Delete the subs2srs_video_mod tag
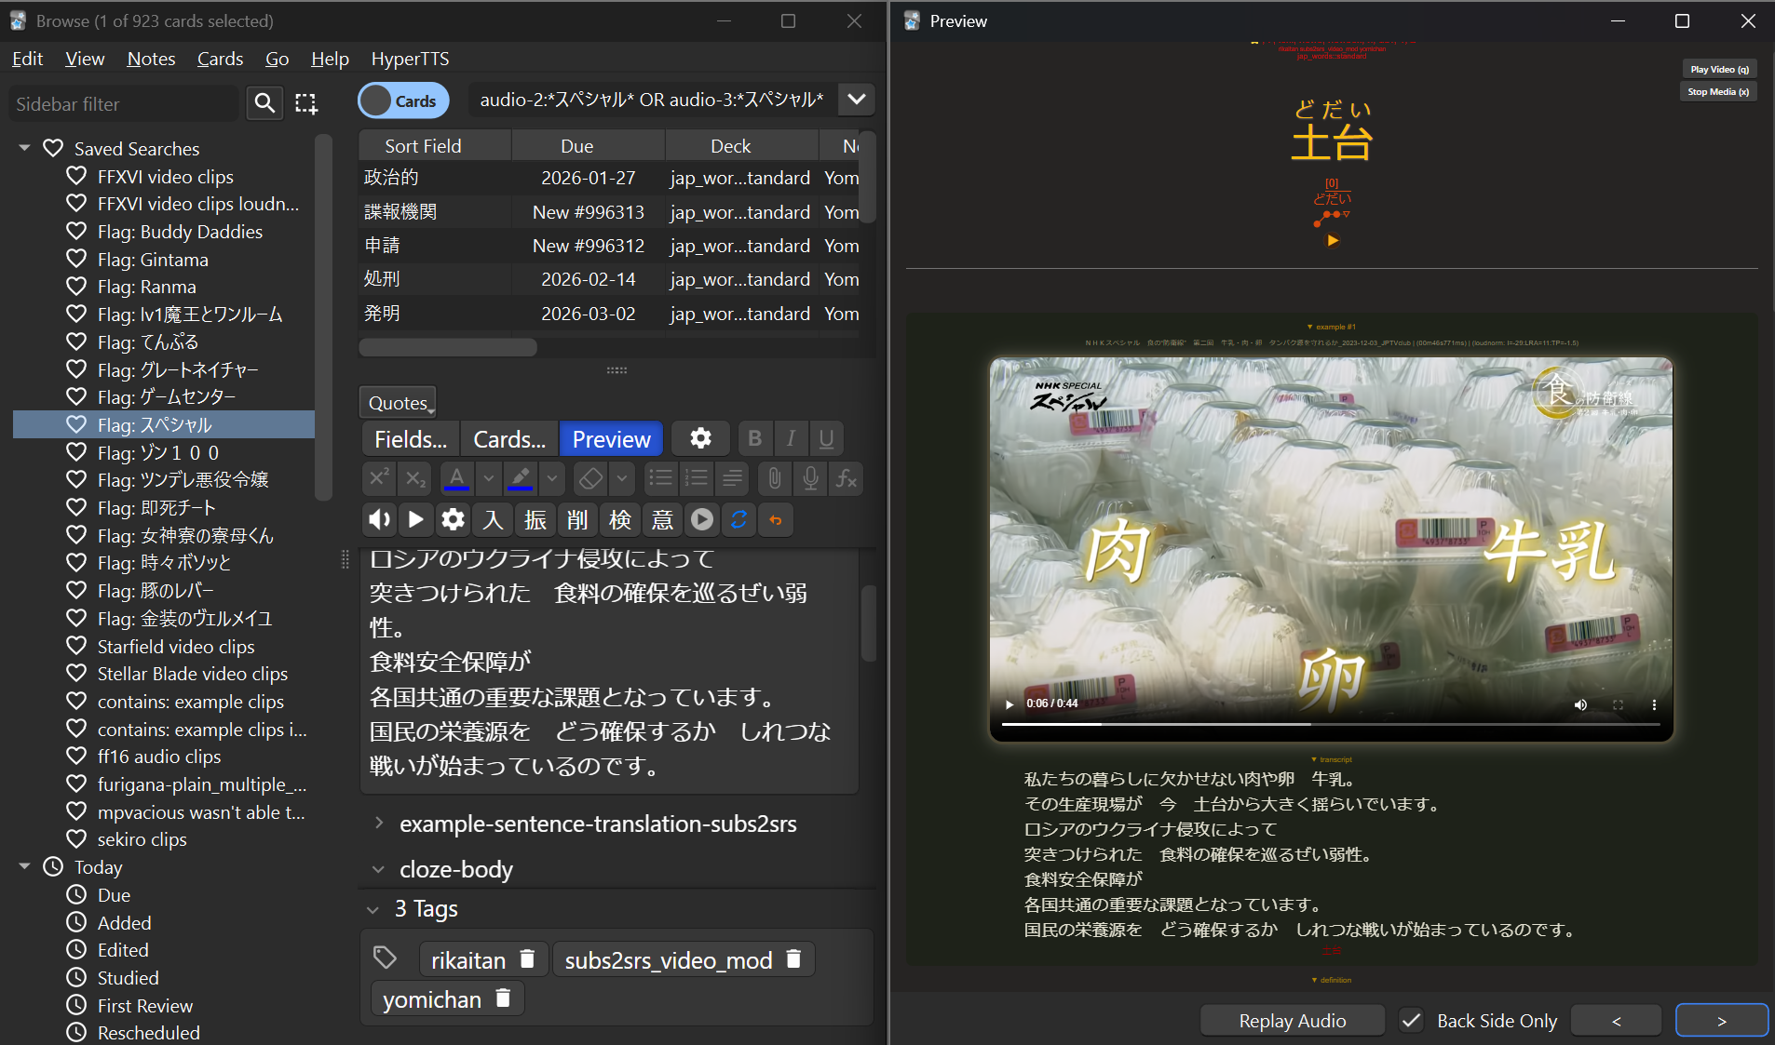1775x1045 pixels. [x=793, y=958]
